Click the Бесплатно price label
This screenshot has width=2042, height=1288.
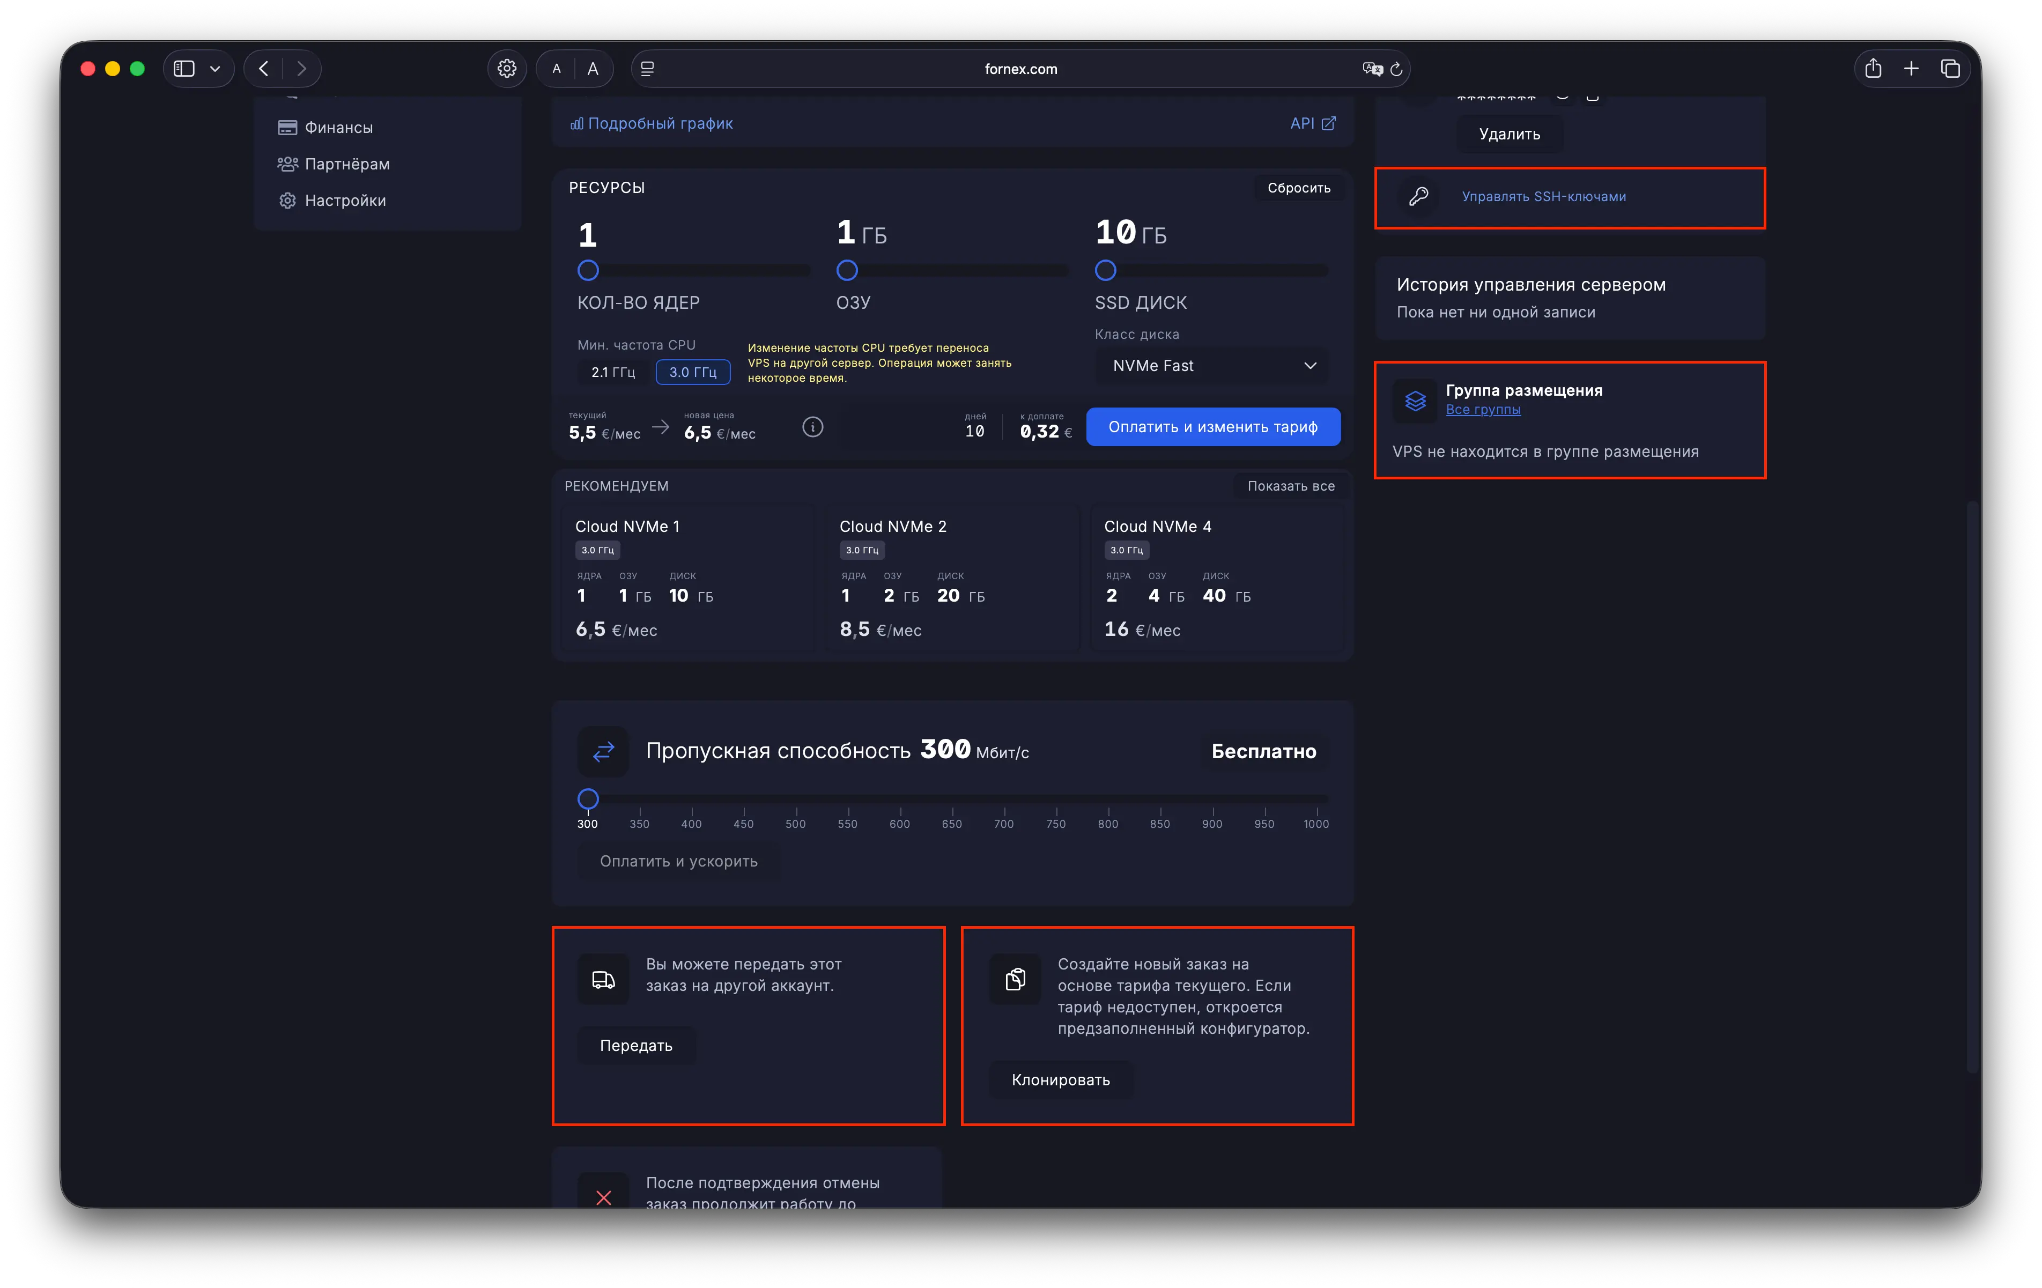pos(1263,751)
